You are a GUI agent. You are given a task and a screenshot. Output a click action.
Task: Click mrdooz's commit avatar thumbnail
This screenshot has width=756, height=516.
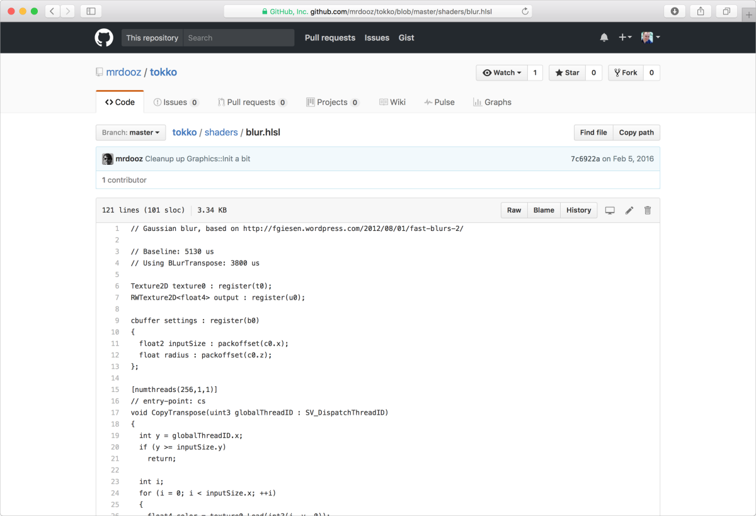[107, 159]
